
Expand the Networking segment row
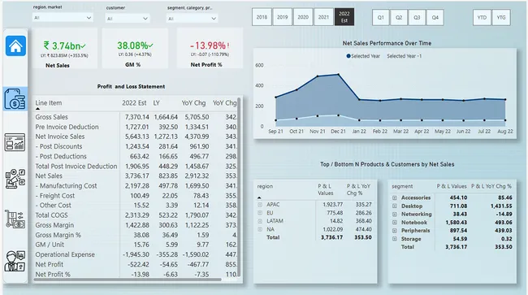395,215
